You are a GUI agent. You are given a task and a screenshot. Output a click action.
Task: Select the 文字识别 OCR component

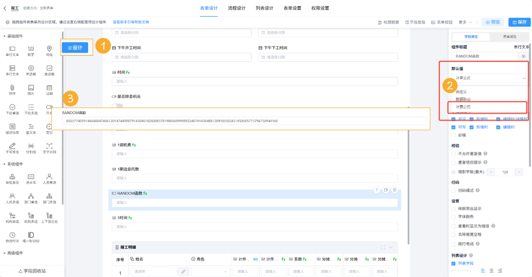[49, 148]
